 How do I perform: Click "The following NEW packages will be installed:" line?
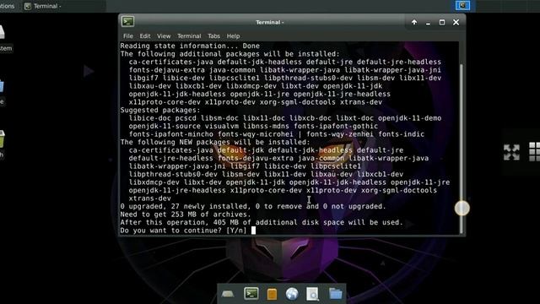pyautogui.click(x=215, y=142)
